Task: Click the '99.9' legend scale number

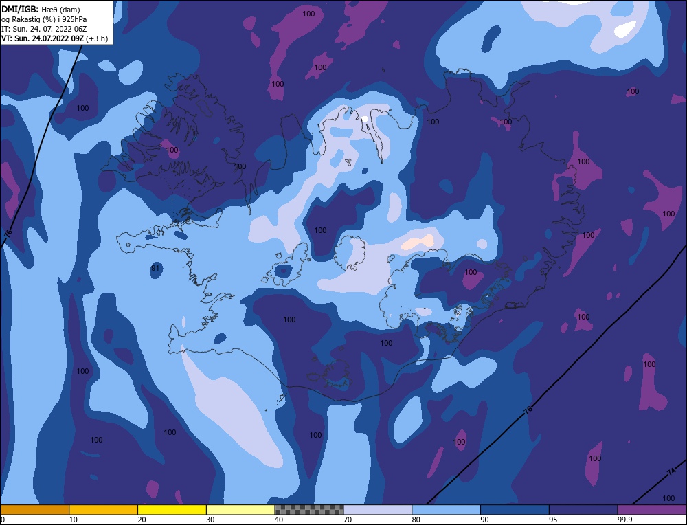Action: pos(624,520)
